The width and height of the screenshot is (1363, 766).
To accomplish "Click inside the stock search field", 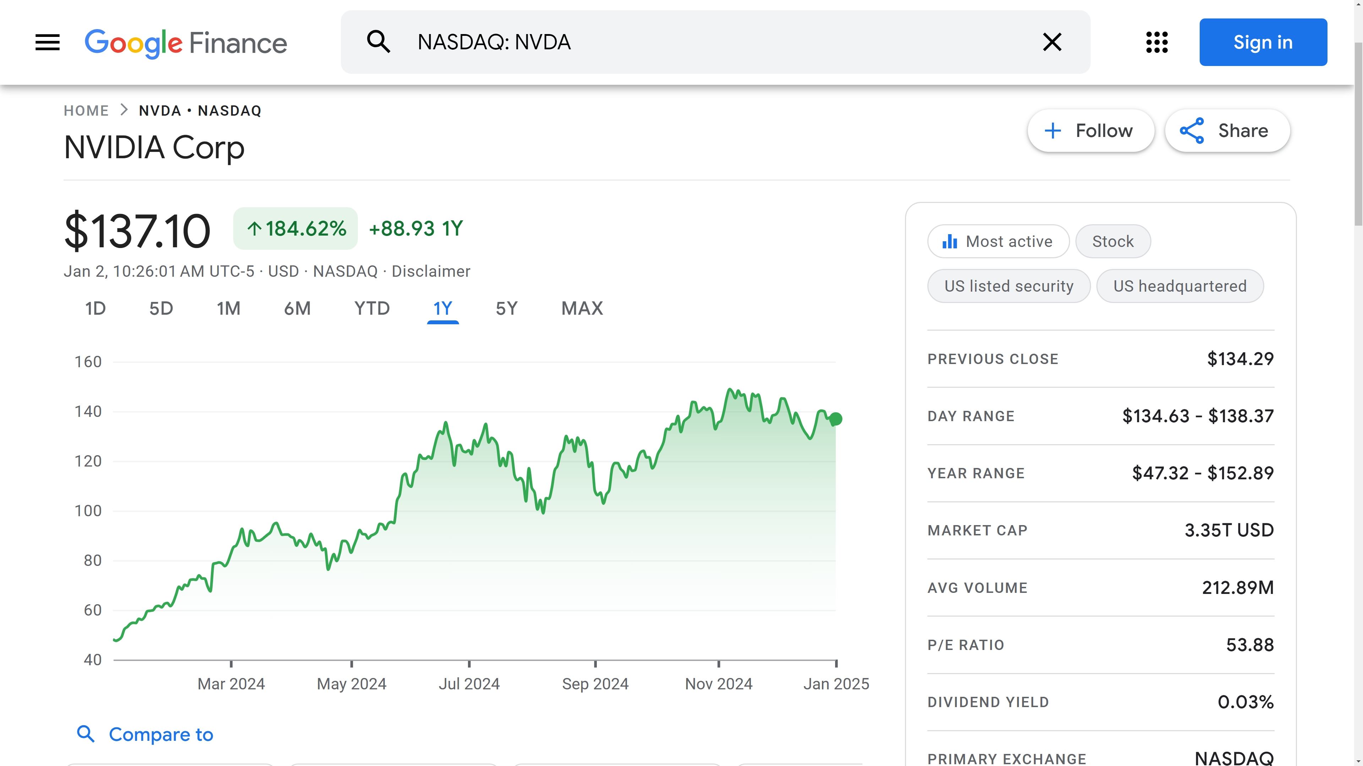I will click(x=688, y=42).
